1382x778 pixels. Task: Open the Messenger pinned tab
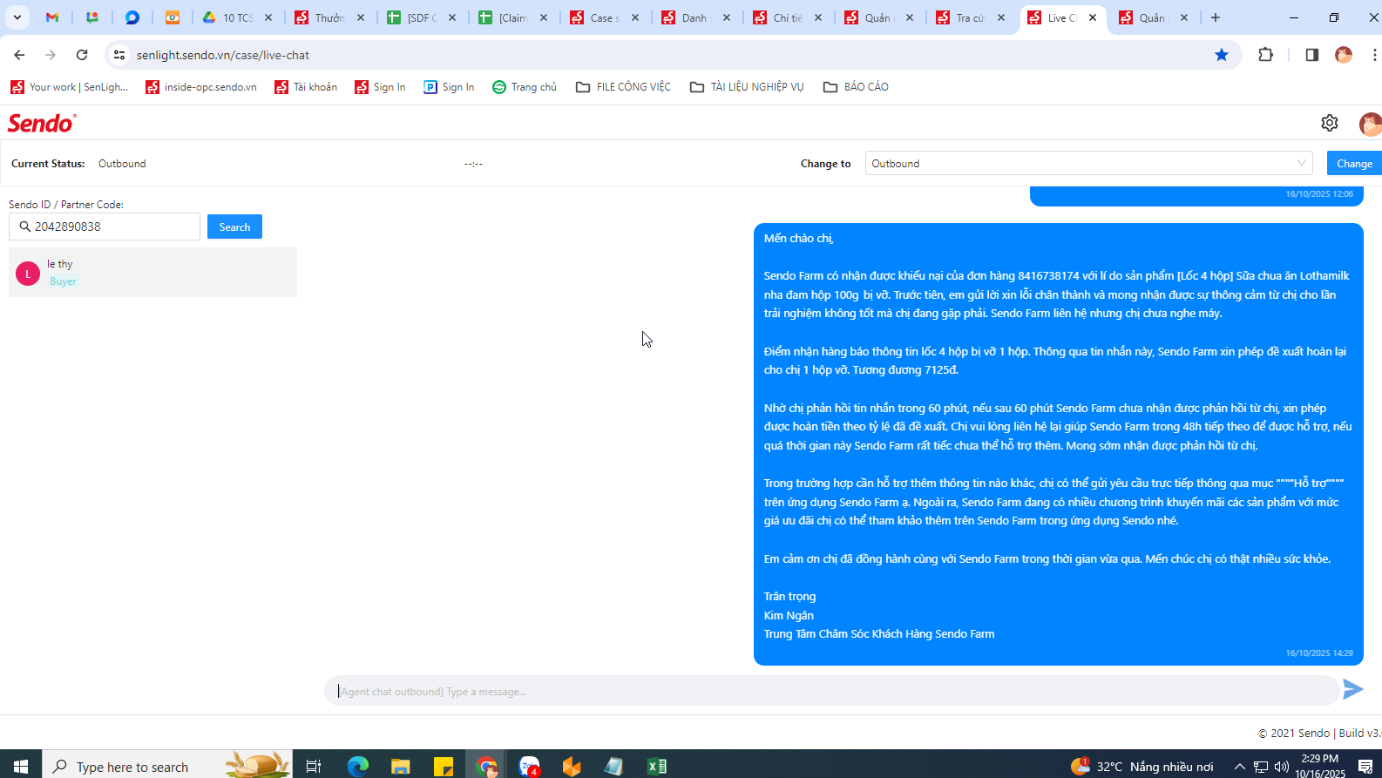tap(132, 17)
